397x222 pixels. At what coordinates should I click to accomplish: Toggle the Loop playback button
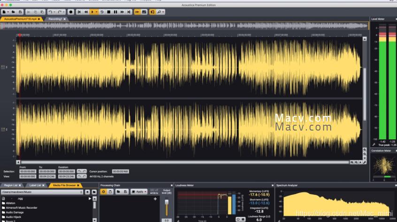click(x=102, y=12)
